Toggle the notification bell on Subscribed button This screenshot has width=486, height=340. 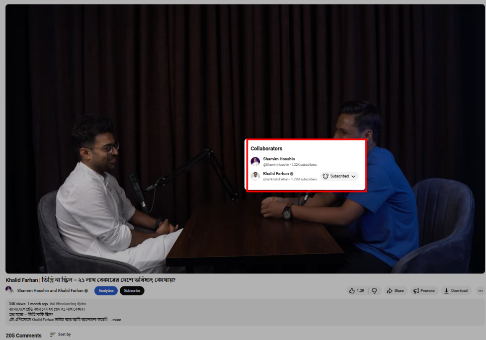coord(325,176)
